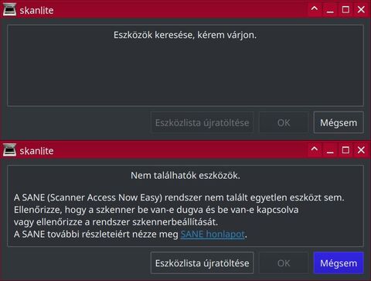Maximize the lower skanlite window

345,150
